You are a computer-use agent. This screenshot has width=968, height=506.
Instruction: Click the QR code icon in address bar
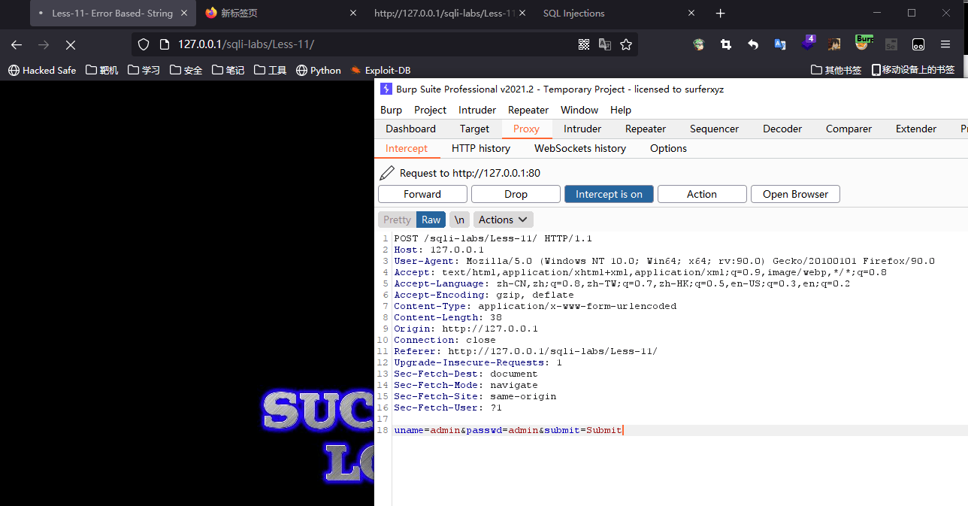pyautogui.click(x=584, y=44)
